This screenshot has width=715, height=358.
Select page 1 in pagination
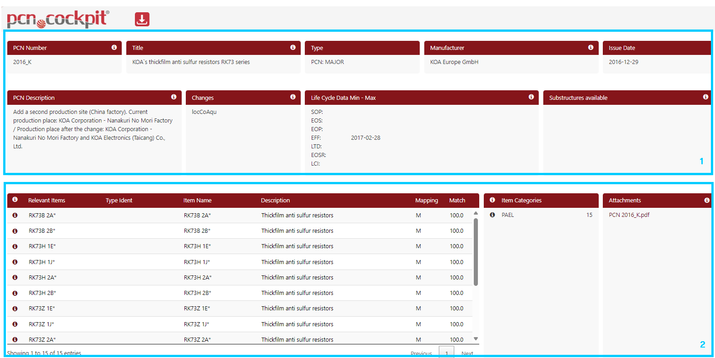point(447,353)
